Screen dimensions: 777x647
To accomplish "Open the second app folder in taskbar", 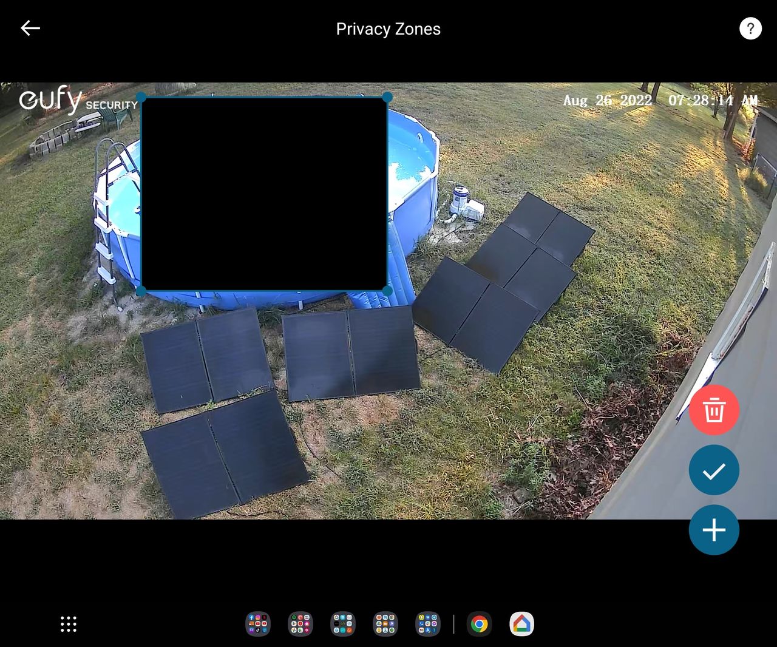I will pos(300,624).
